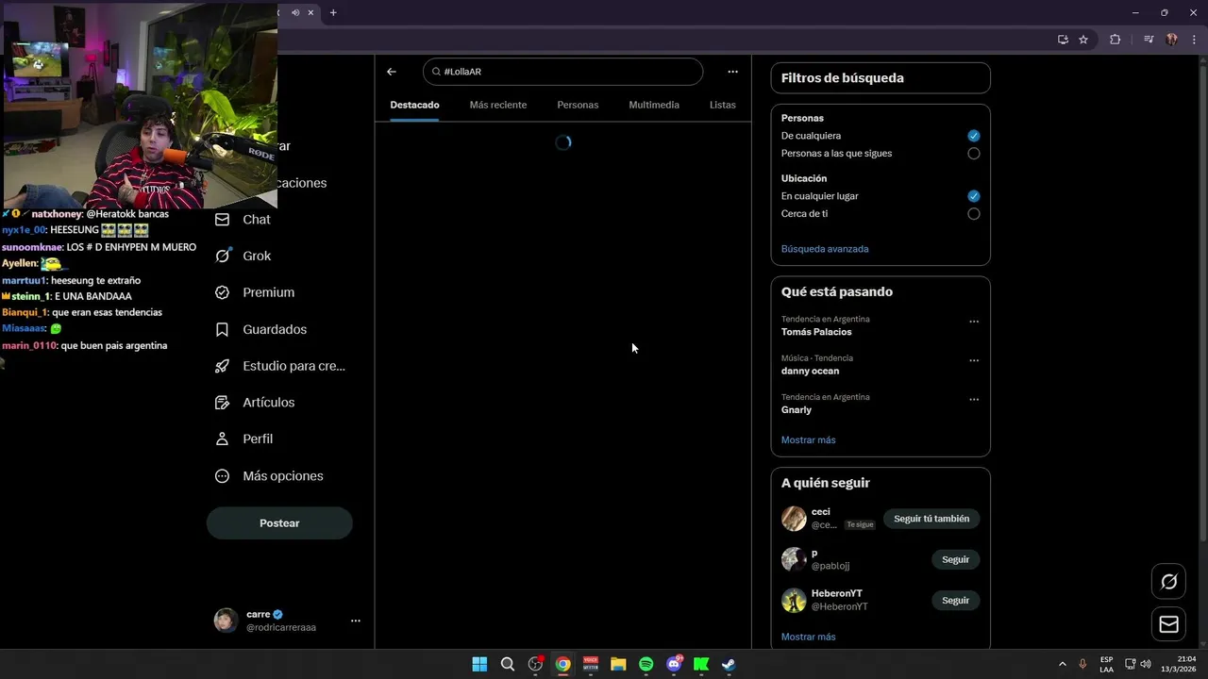
Task: Click the install app icon in address bar
Action: pos(1063,40)
